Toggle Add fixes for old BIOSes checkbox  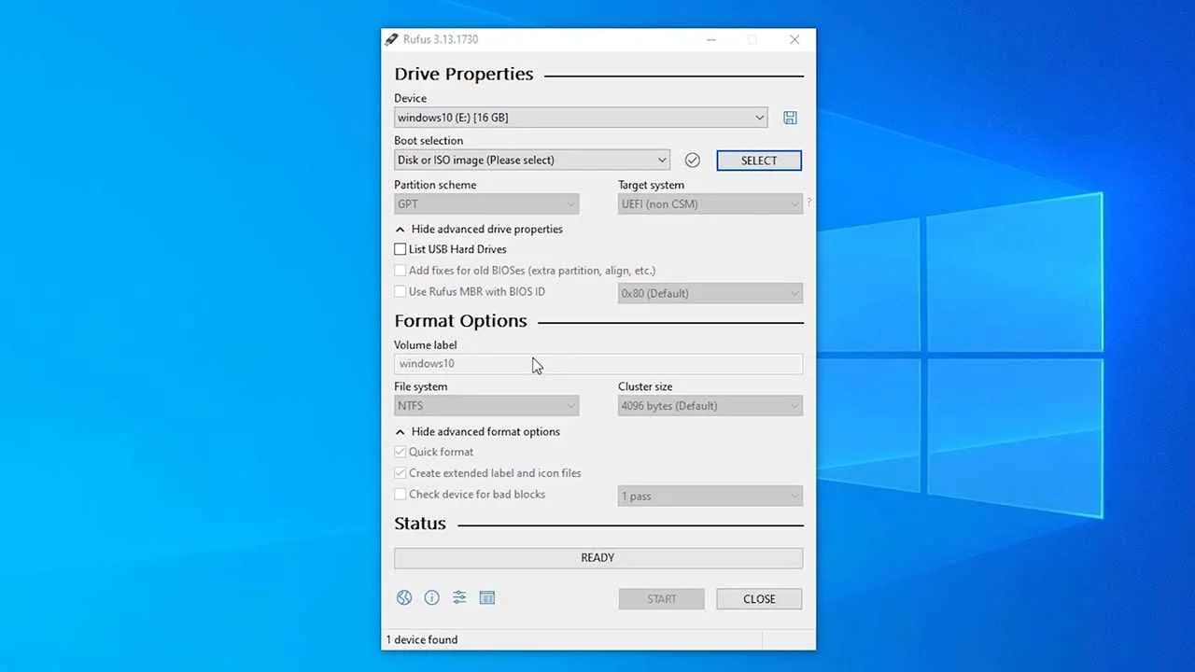(x=400, y=271)
